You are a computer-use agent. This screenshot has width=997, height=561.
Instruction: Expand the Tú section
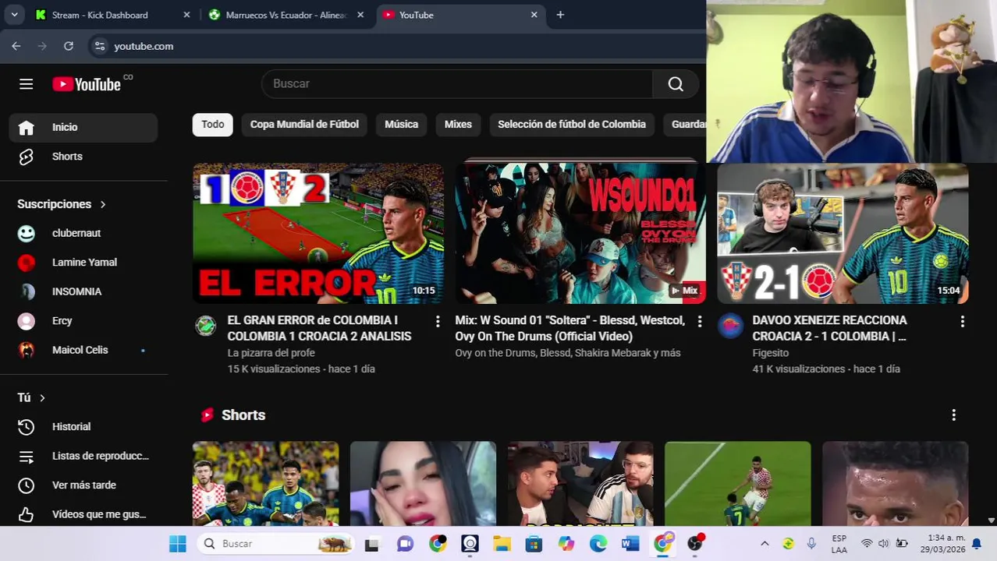click(x=31, y=397)
